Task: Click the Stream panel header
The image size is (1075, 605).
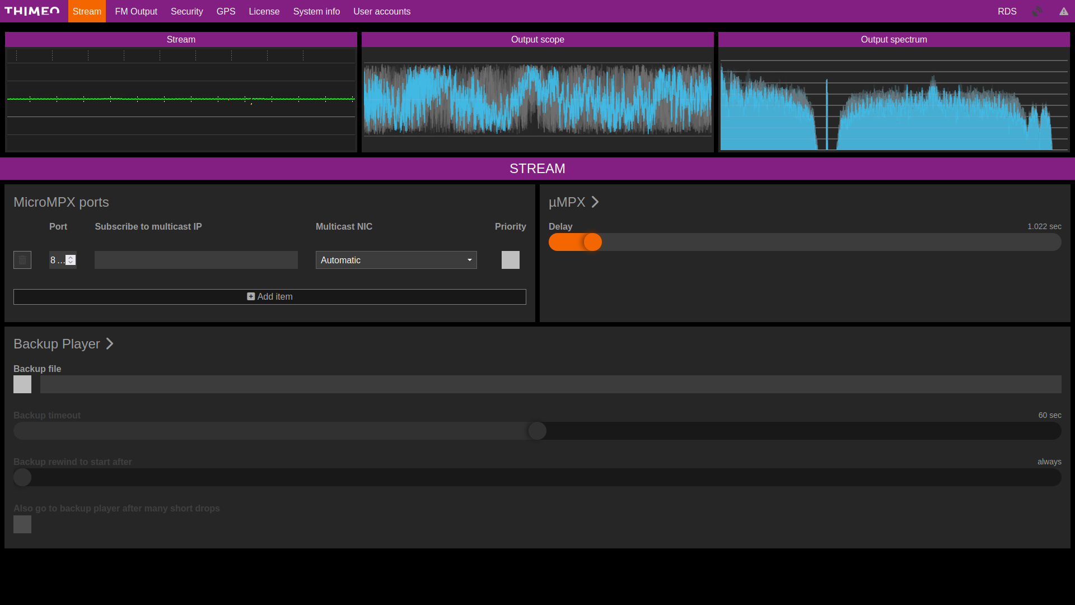Action: pyautogui.click(x=181, y=39)
